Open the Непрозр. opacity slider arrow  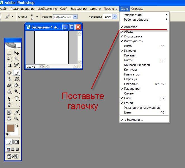[114, 16]
